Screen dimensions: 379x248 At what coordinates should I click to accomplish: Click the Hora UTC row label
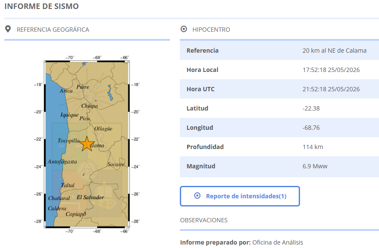[x=200, y=89]
